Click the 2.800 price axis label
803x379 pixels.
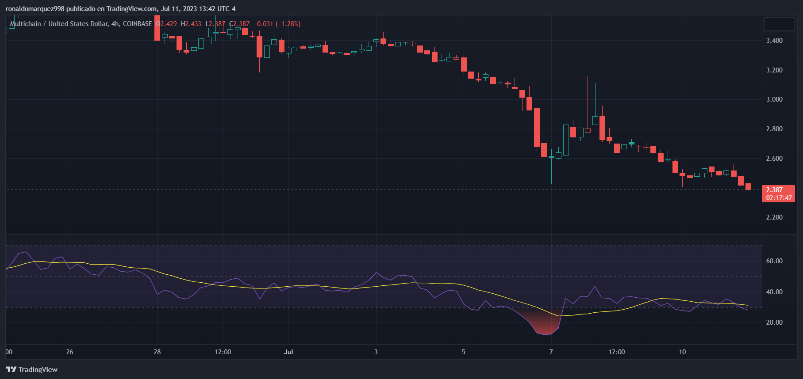[774, 129]
